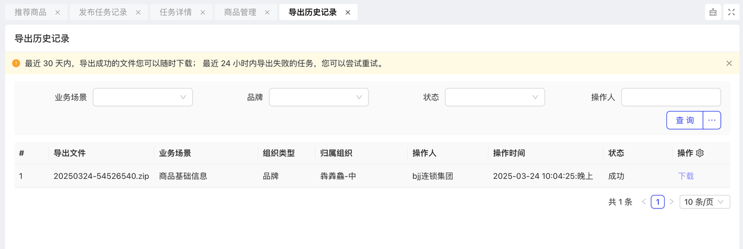Switch to 商品管理 tab
The image size is (743, 249).
[x=240, y=12]
